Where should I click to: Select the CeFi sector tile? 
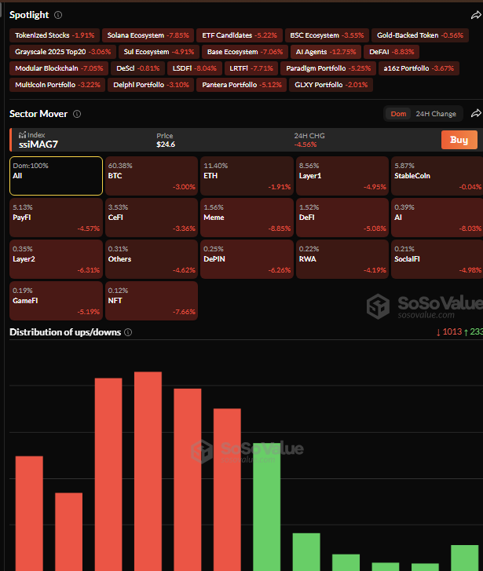click(152, 218)
